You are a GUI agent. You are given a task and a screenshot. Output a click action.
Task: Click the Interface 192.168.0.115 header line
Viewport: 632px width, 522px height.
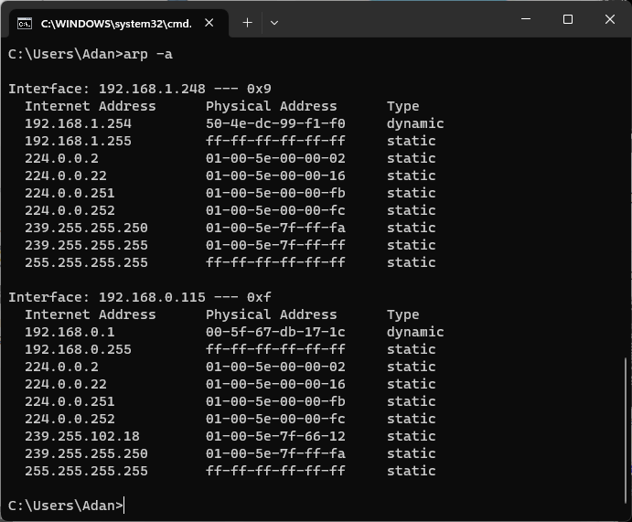pos(139,297)
